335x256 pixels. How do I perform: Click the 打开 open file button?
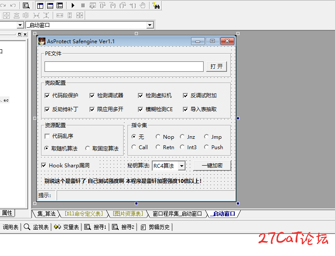tap(217, 67)
